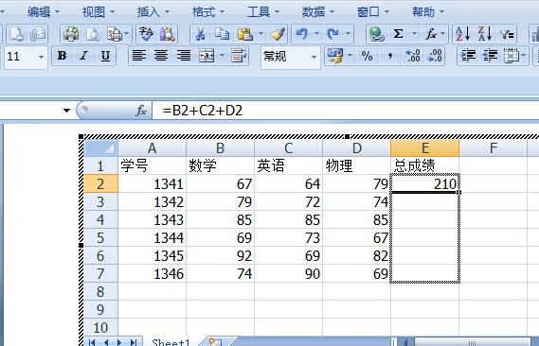539x346 pixels.
Task: Expand the redo history arrow
Action: (348, 34)
